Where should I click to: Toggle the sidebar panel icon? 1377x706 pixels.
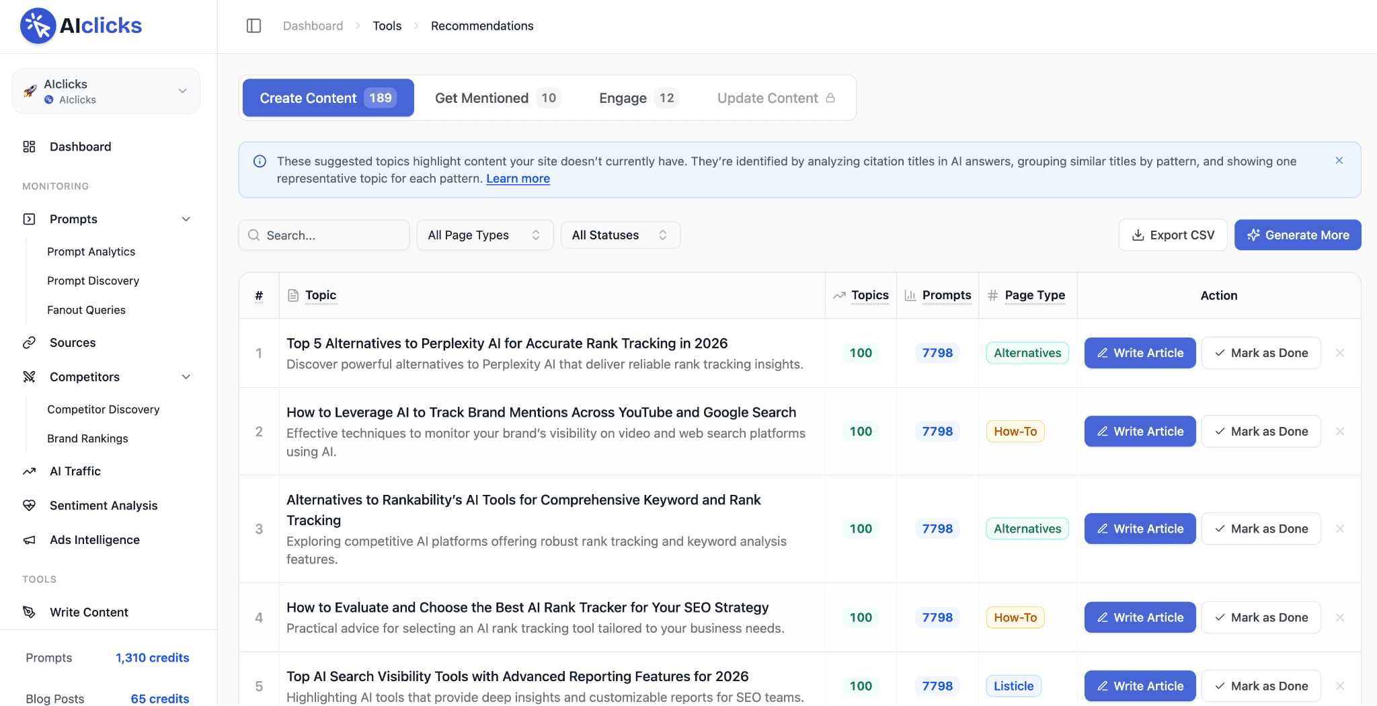253,26
